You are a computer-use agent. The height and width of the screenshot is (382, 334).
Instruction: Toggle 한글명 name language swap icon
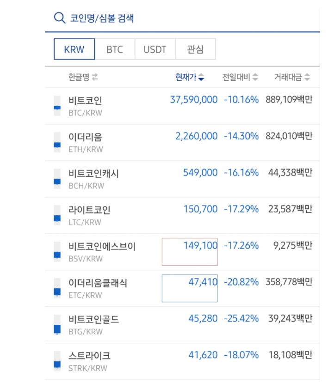pos(95,77)
